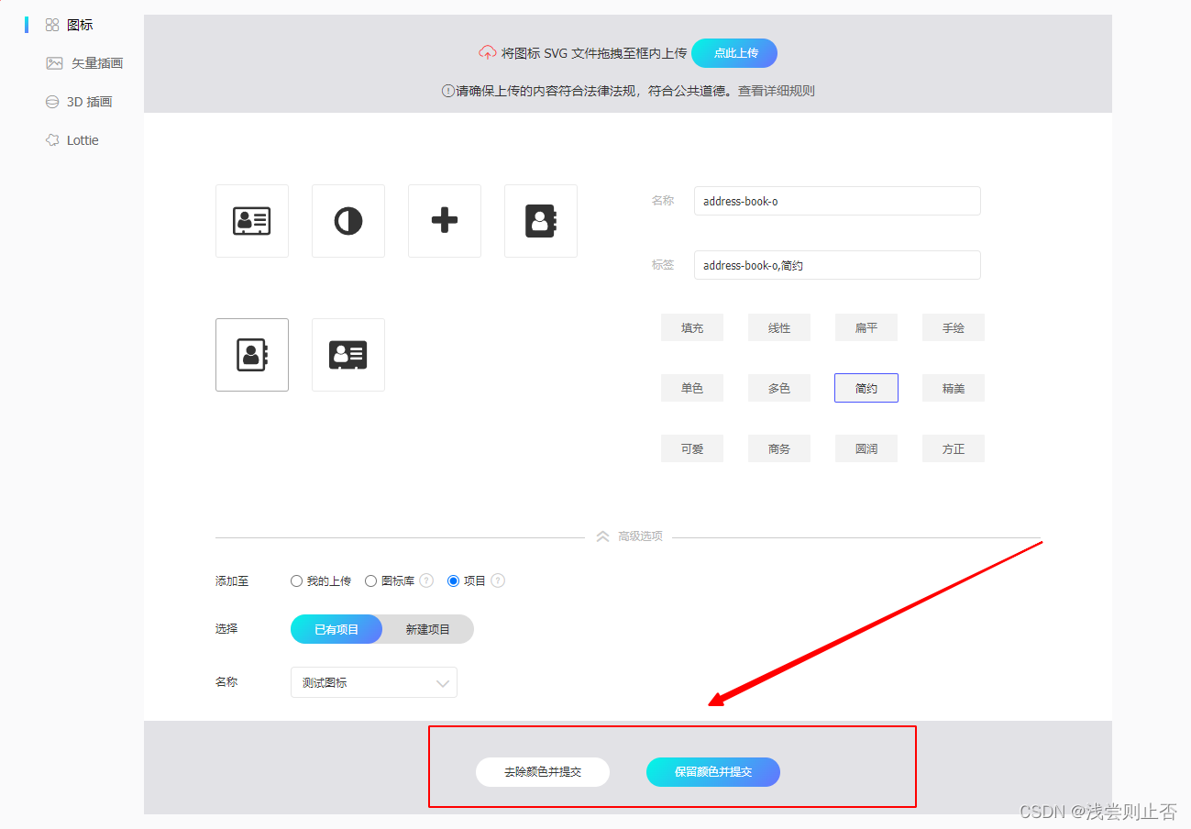Toggle the 多色 tag

[x=779, y=388]
